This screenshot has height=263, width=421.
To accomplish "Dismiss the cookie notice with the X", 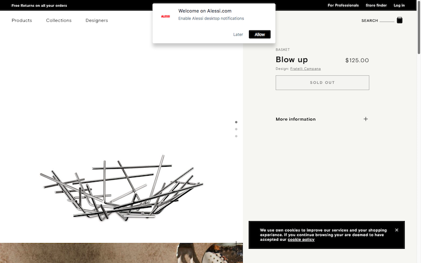I will click(397, 230).
